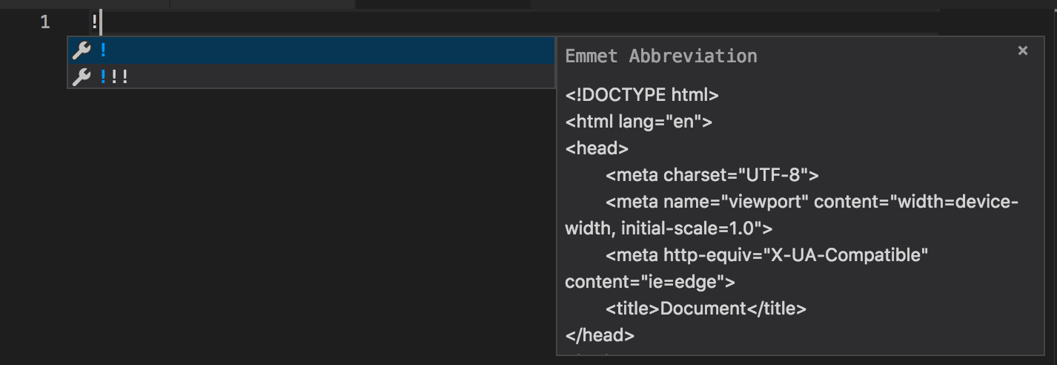
Task: Click the "<html lang="en">" preview line
Action: [x=638, y=122]
